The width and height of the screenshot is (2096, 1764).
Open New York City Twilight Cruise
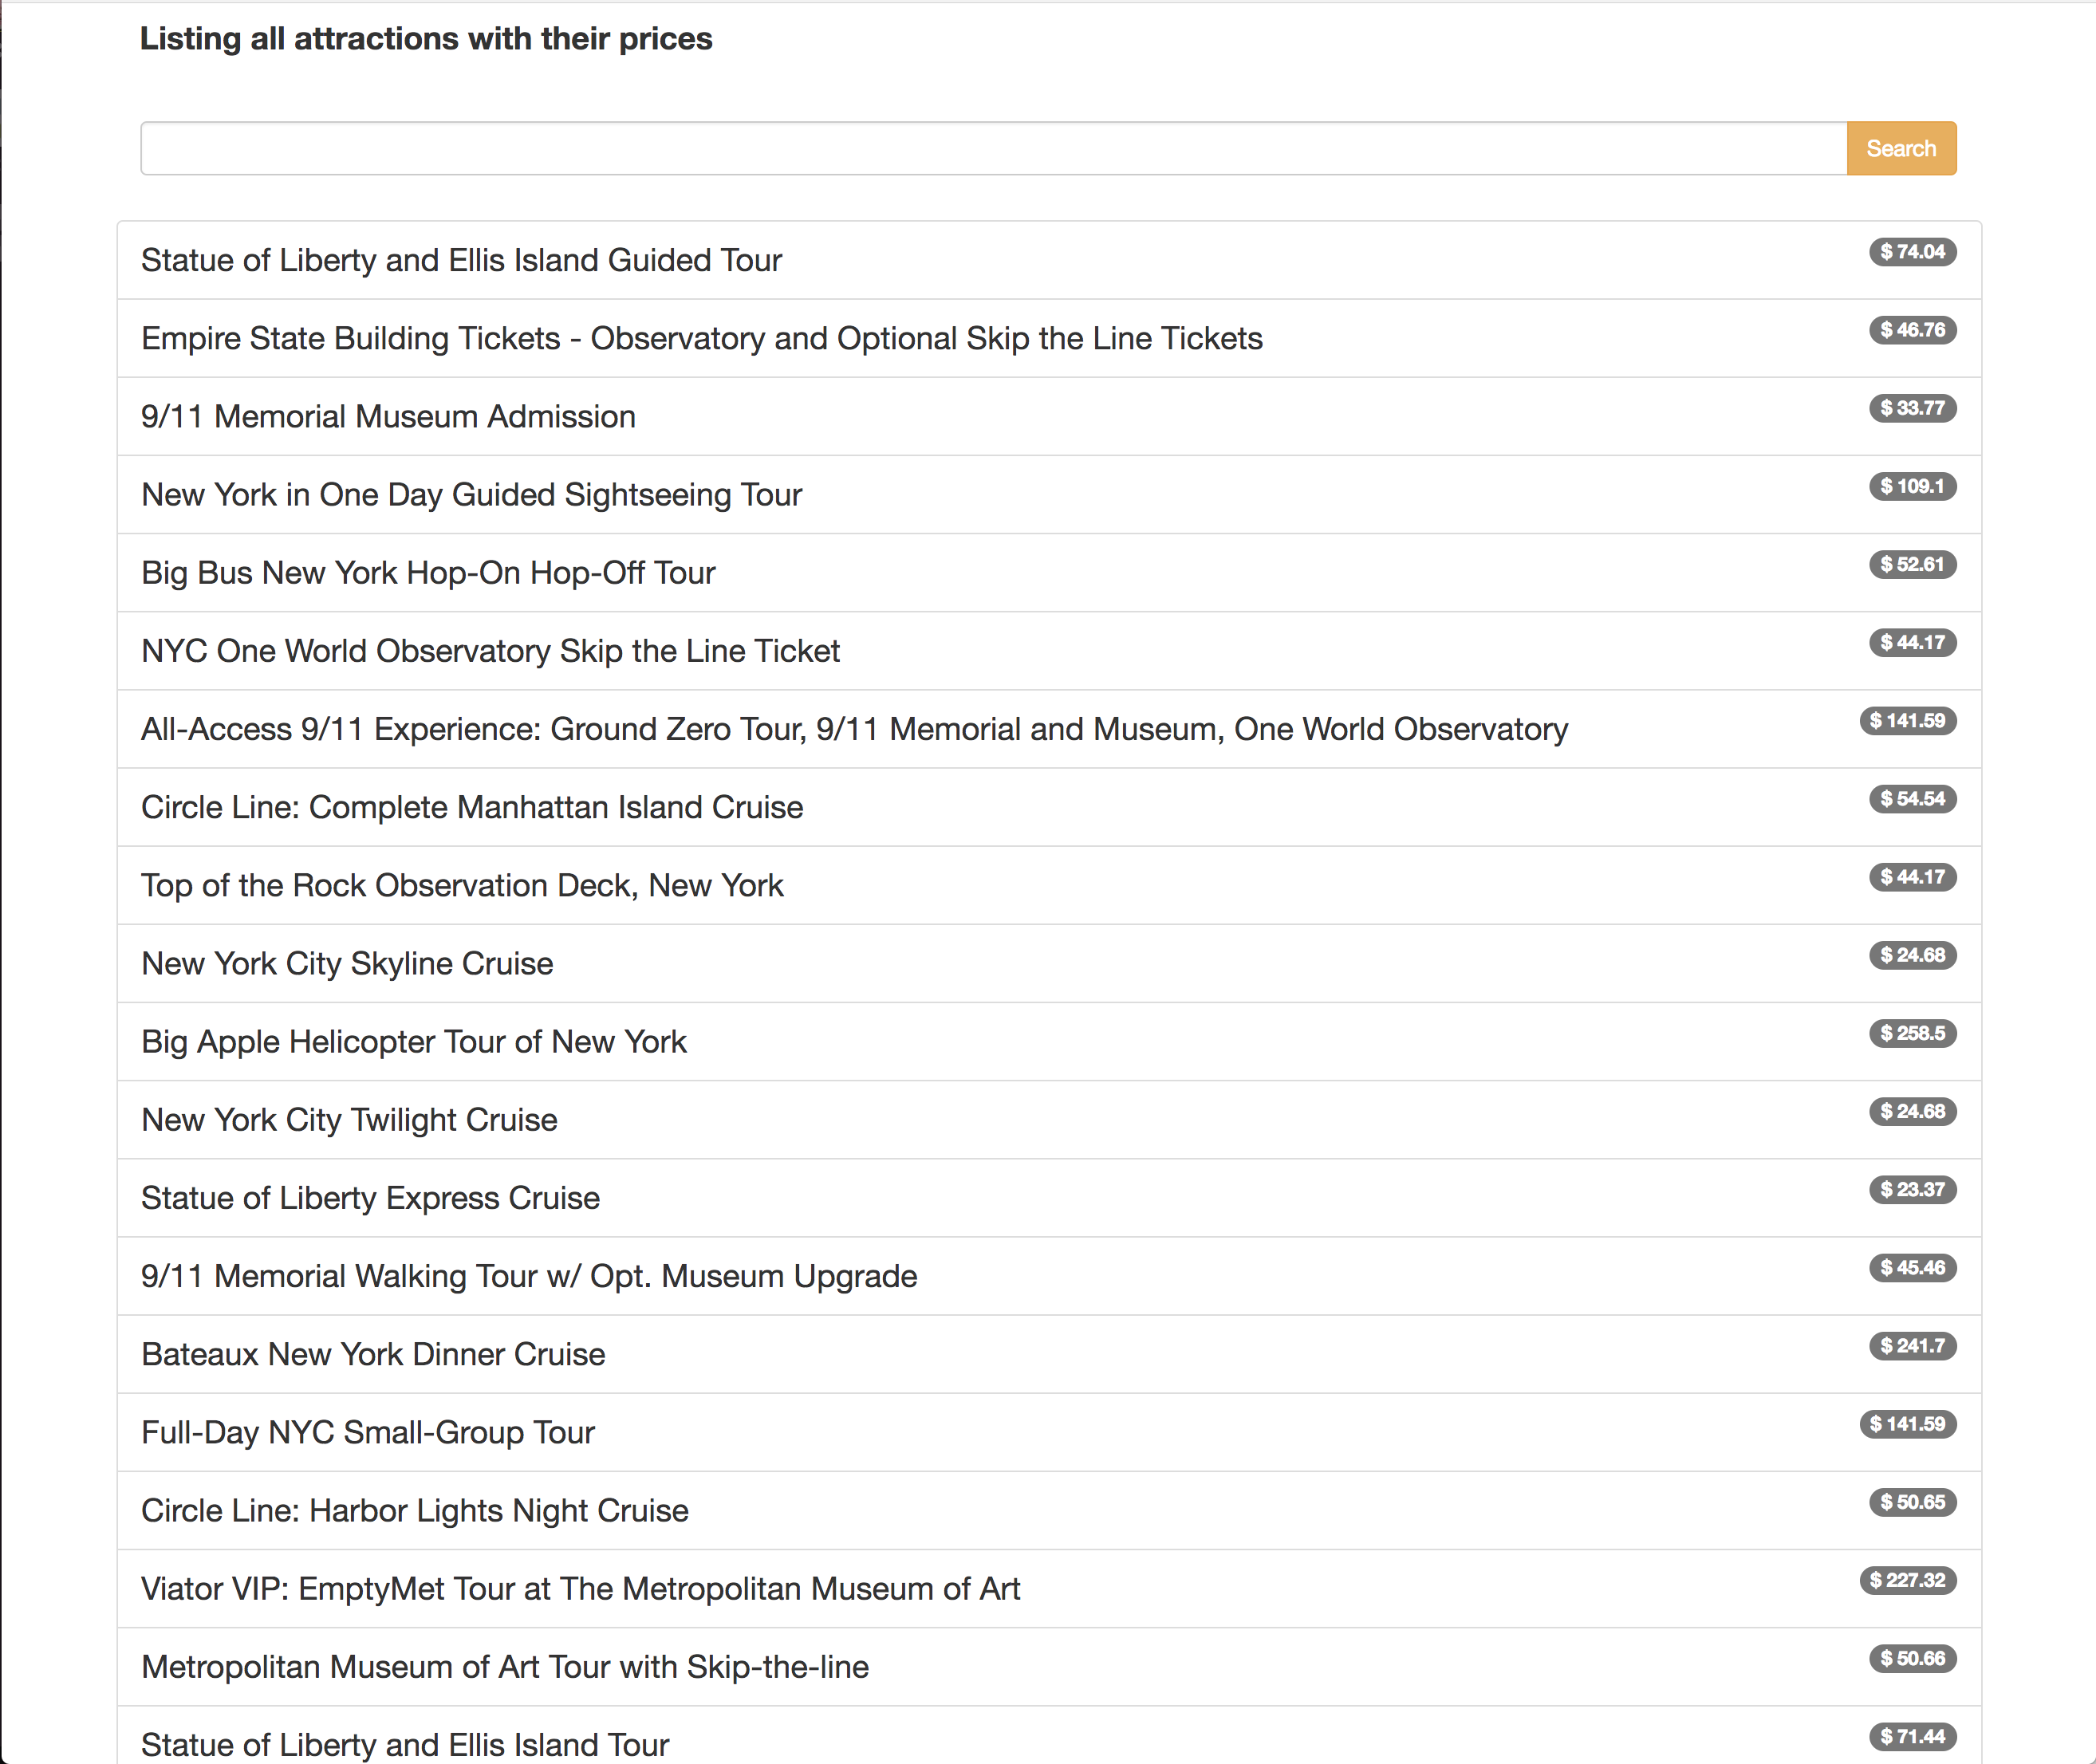[x=349, y=1119]
